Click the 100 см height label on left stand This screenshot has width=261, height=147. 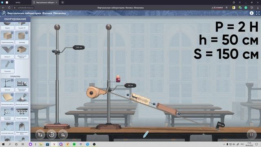tap(79, 47)
